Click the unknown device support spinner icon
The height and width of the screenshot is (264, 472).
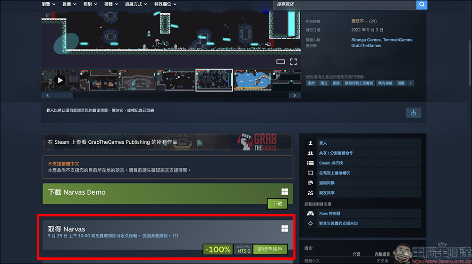[x=311, y=223]
